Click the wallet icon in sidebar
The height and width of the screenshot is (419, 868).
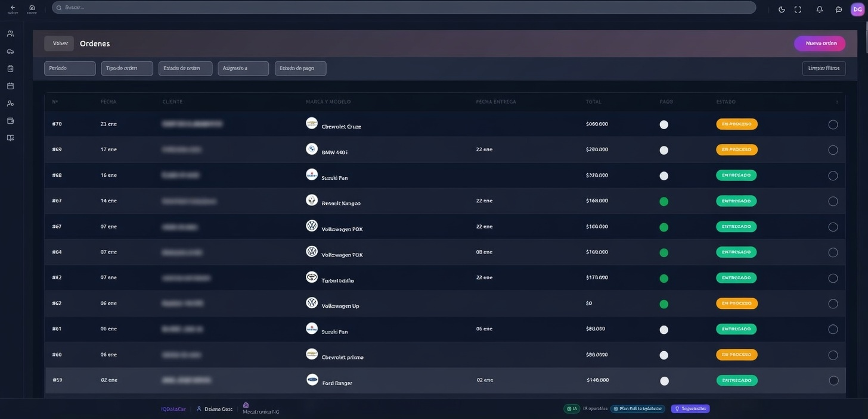pyautogui.click(x=10, y=121)
